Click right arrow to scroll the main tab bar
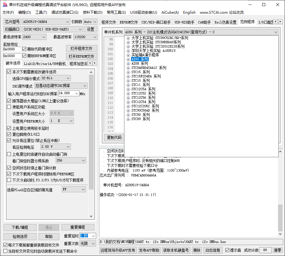The width and height of the screenshot is (285, 256). 280,22
